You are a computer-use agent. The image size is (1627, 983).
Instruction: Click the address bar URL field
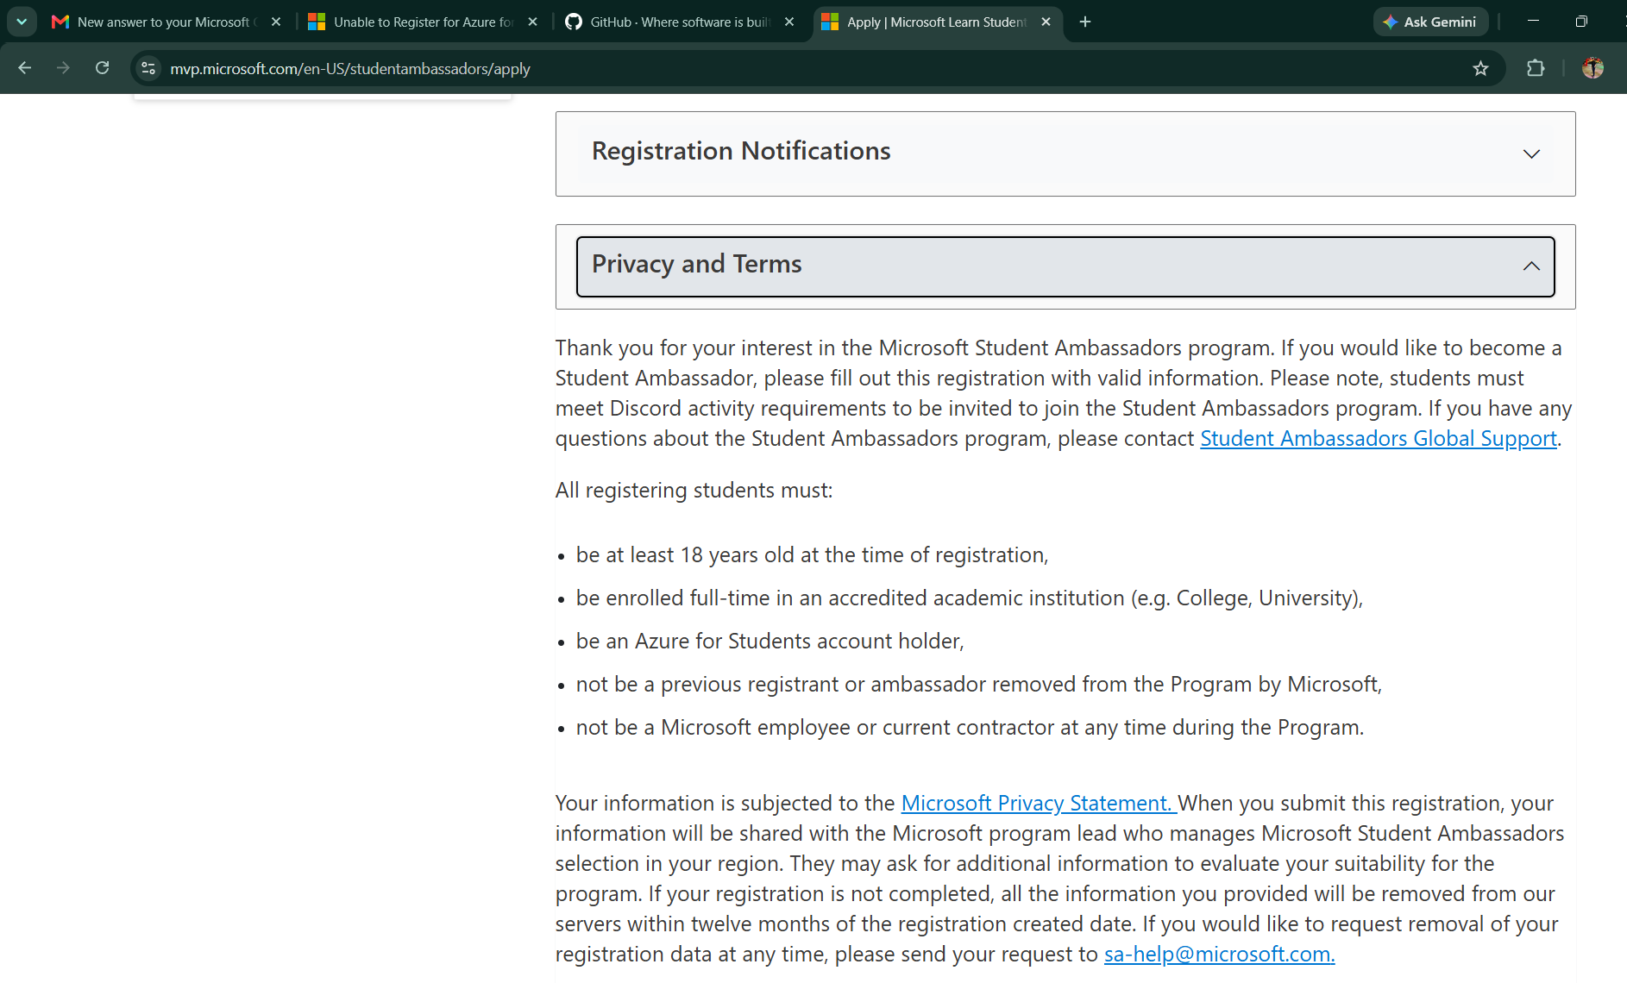click(x=811, y=68)
